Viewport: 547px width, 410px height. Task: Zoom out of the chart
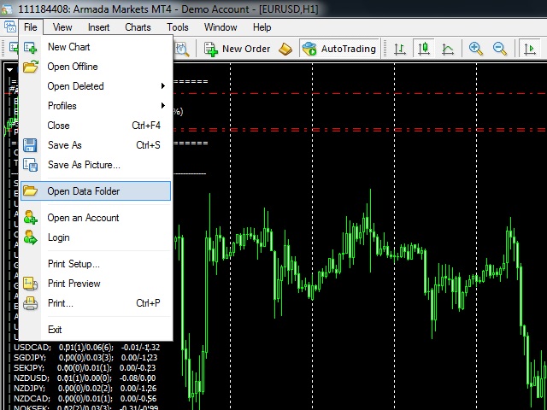(x=500, y=49)
